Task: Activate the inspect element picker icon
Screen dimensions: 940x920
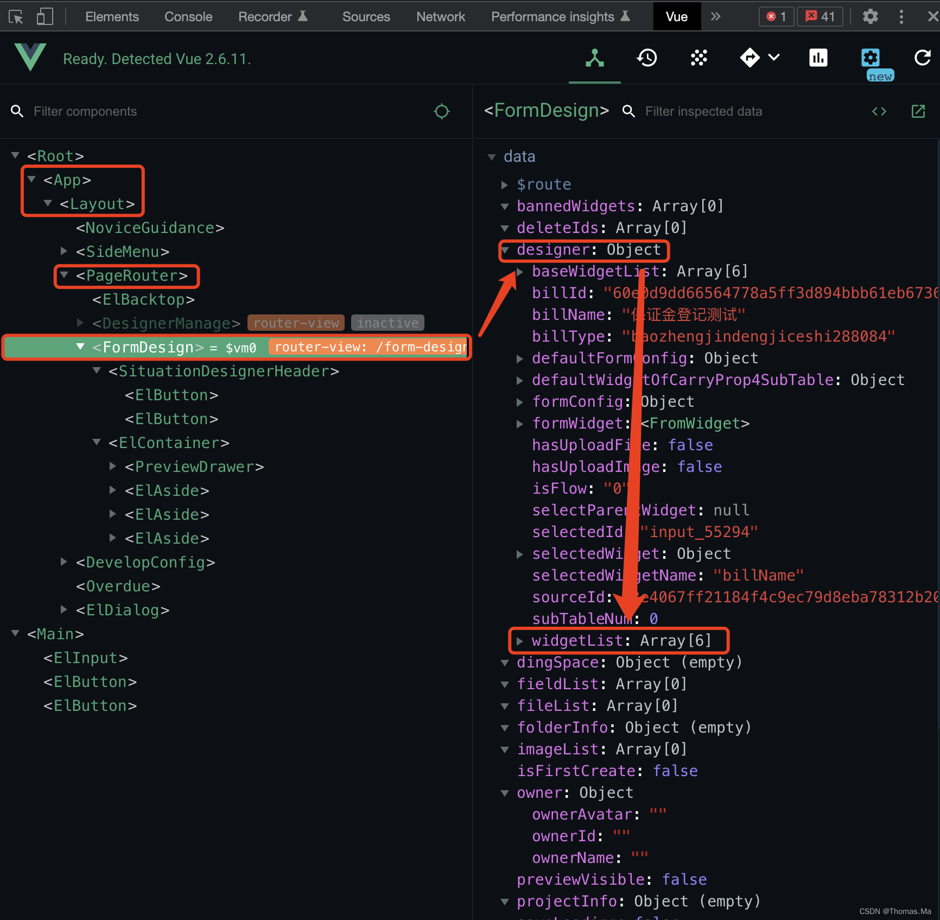Action: (x=16, y=17)
